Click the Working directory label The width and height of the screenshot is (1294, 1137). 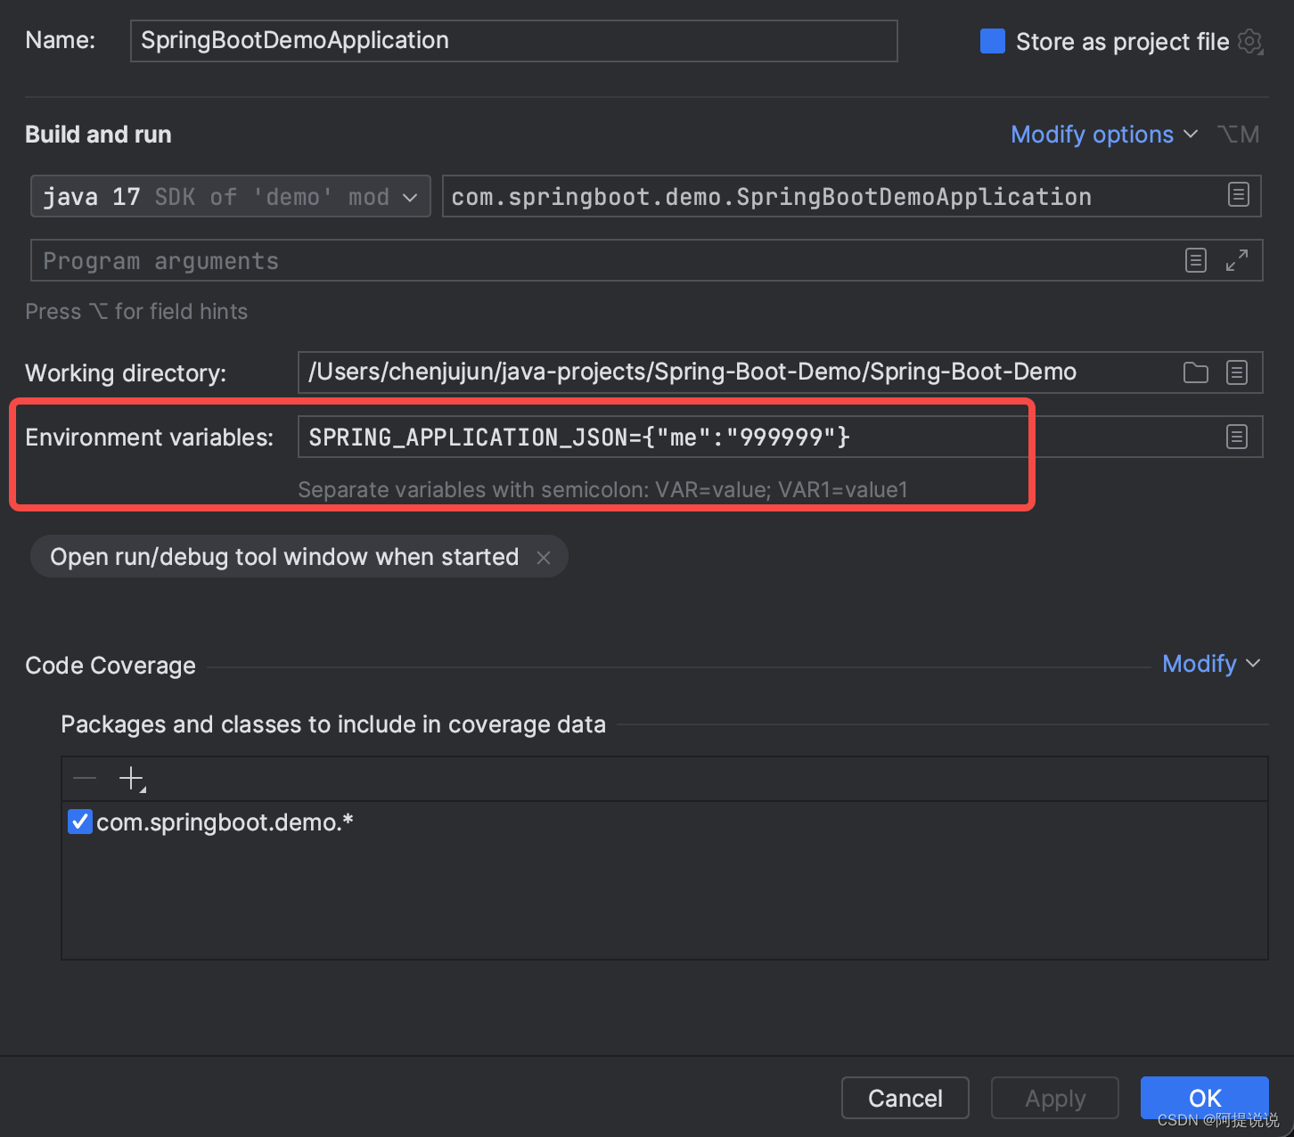(126, 373)
